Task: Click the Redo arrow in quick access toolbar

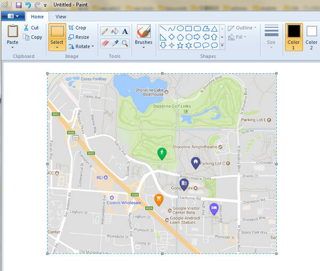Action: tap(37, 5)
